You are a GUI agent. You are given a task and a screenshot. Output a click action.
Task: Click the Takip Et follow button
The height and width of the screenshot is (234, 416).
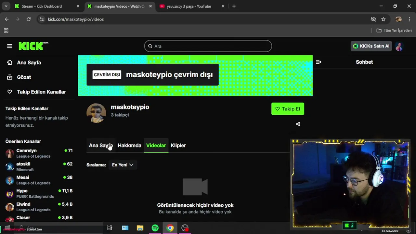(288, 109)
